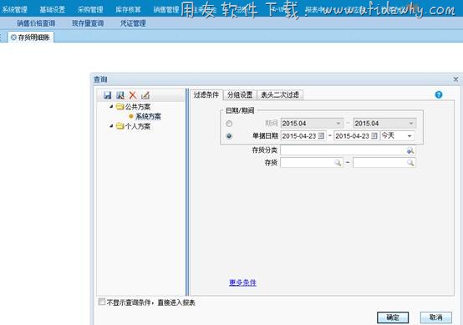
Task: Open the blue help question mark icon
Action: (x=439, y=94)
